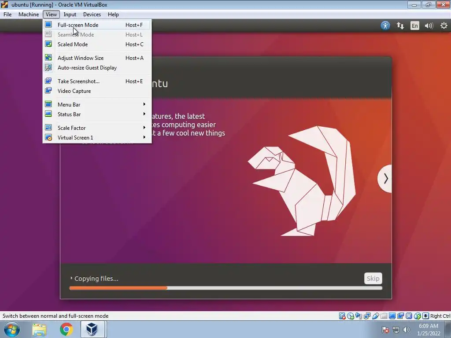Click Take Screenshot... menu entry
This screenshot has width=451, height=338.
click(97, 81)
